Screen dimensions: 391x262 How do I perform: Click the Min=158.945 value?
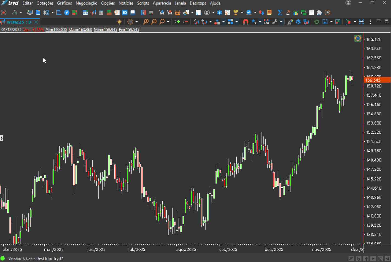105,30
